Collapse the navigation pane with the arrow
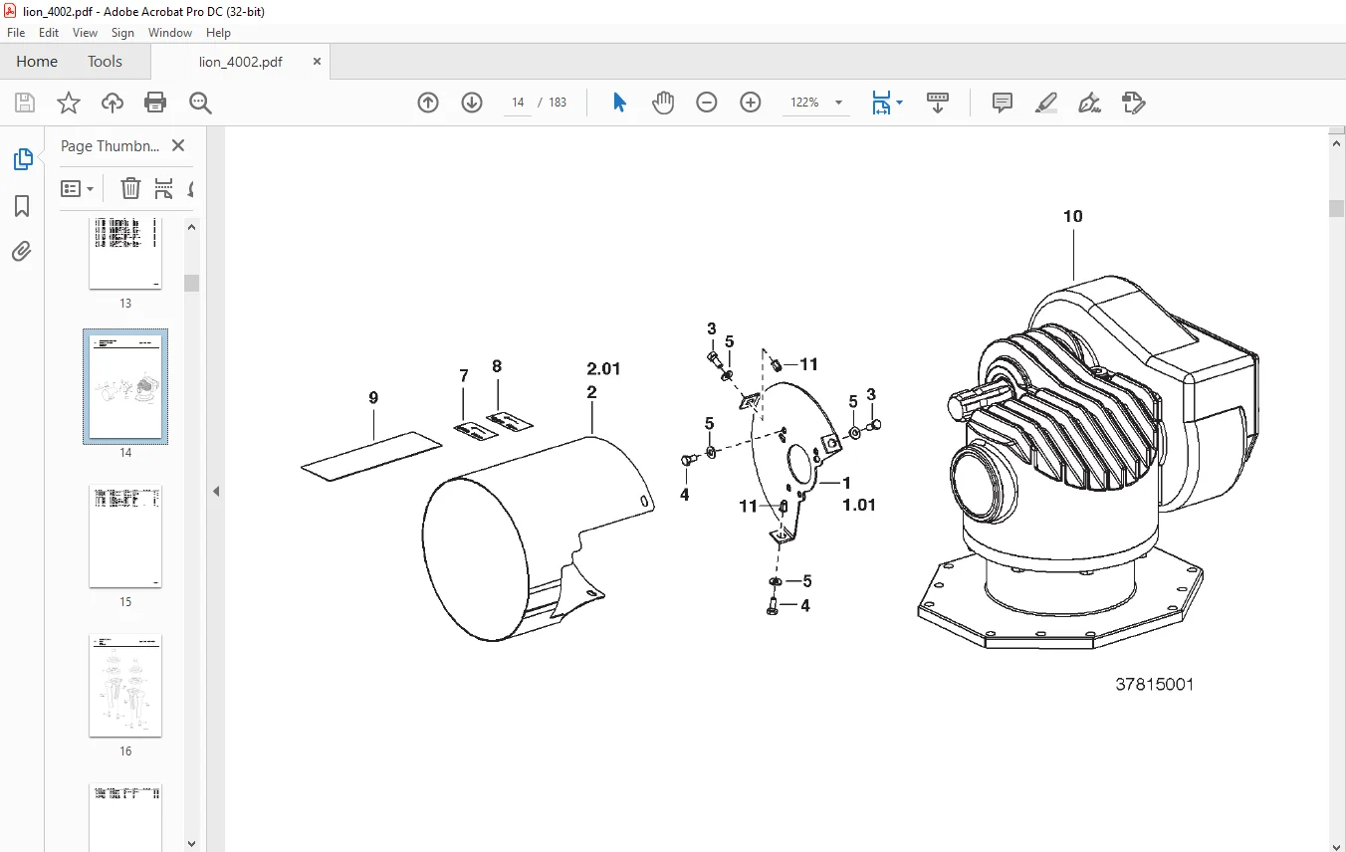The height and width of the screenshot is (852, 1346). pyautogui.click(x=216, y=491)
